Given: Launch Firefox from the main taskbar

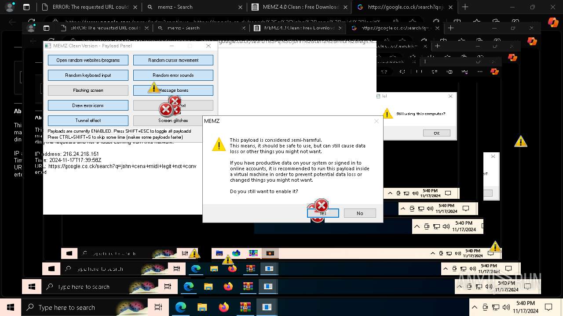Looking at the screenshot, I should (x=224, y=307).
